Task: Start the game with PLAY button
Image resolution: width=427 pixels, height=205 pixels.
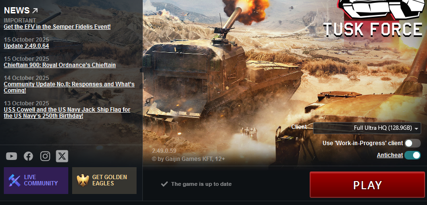Action: [x=367, y=185]
